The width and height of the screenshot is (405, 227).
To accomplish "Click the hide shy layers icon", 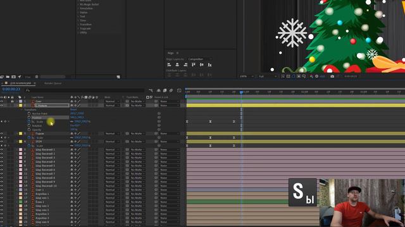I will [x=159, y=90].
